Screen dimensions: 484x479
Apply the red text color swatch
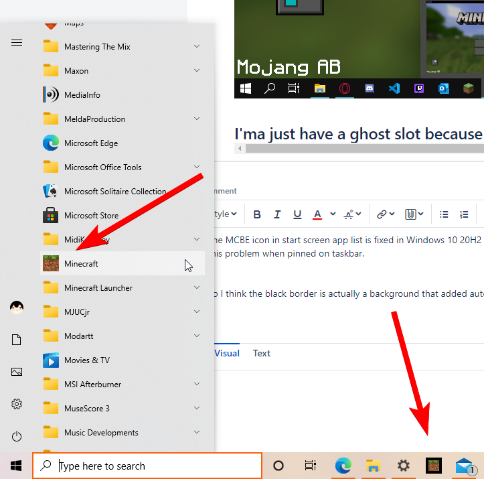click(x=317, y=214)
